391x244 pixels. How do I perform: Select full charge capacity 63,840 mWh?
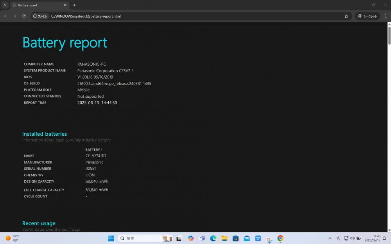[97, 190]
